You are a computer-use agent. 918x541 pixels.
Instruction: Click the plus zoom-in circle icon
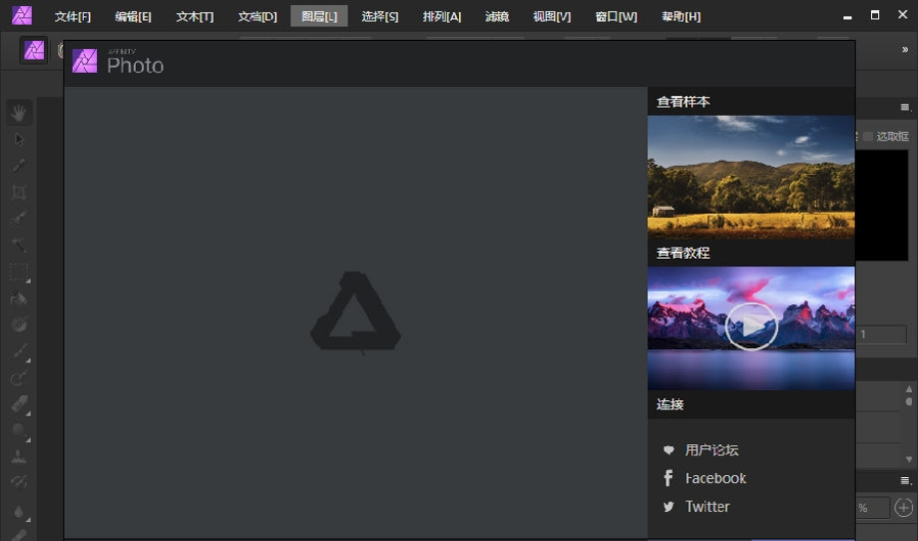coord(903,507)
